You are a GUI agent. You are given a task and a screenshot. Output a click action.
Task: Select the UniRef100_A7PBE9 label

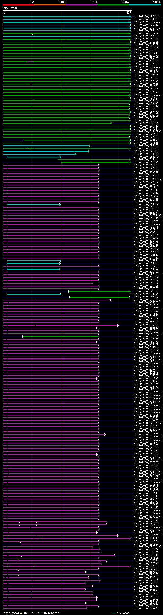pyautogui.click(x=146, y=61)
